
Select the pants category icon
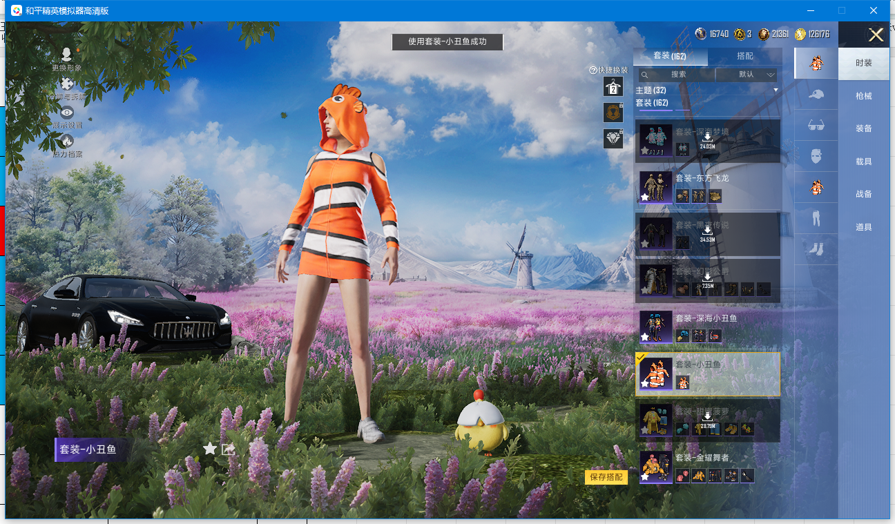pyautogui.click(x=816, y=220)
